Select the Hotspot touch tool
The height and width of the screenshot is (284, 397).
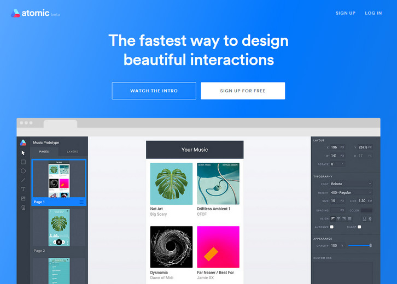tap(23, 208)
